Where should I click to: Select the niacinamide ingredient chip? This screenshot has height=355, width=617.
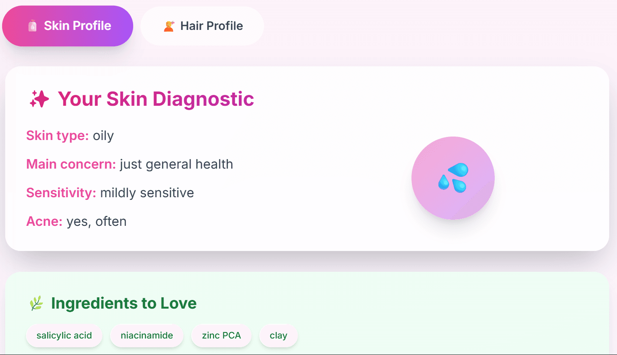[x=147, y=335]
